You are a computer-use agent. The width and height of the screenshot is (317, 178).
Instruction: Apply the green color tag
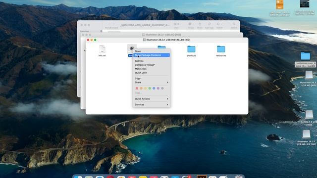click(x=150, y=88)
